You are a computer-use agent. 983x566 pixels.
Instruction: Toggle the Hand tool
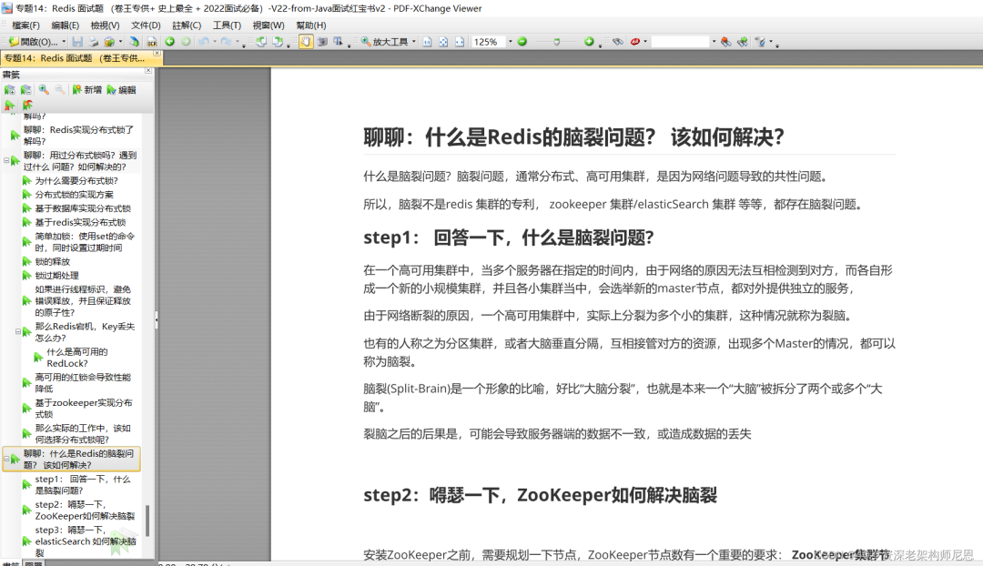(305, 42)
